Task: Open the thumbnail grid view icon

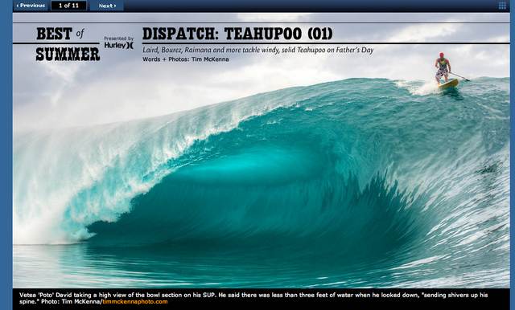Action: pyautogui.click(x=502, y=6)
